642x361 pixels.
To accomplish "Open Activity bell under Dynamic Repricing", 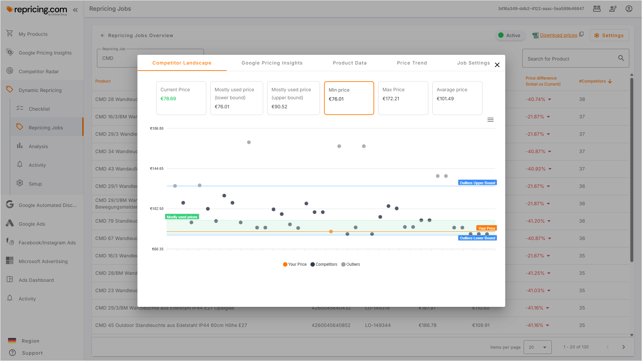I will point(20,164).
